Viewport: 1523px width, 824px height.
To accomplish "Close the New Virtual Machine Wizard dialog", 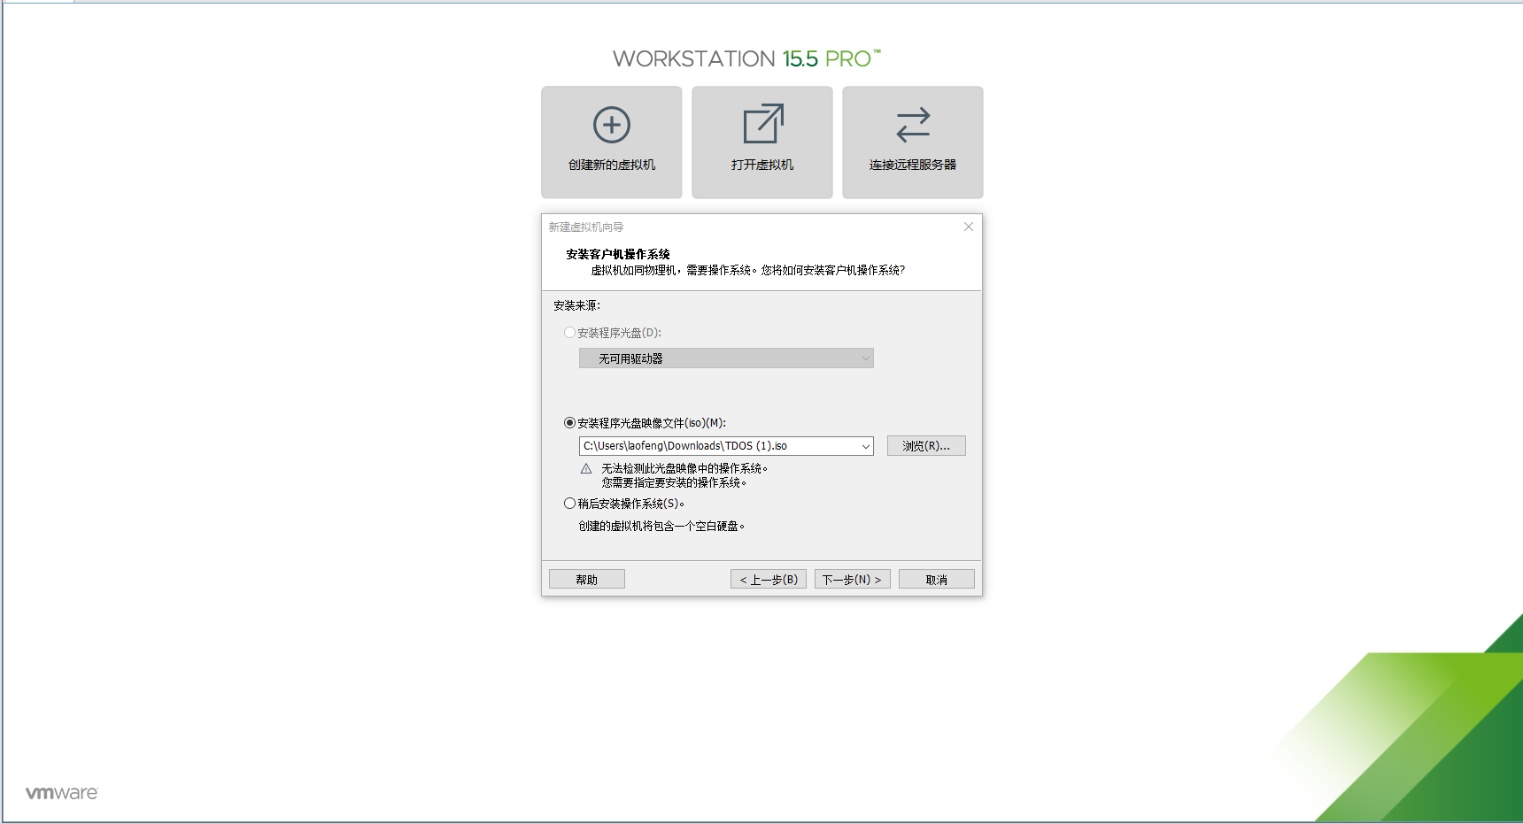I will tap(969, 227).
